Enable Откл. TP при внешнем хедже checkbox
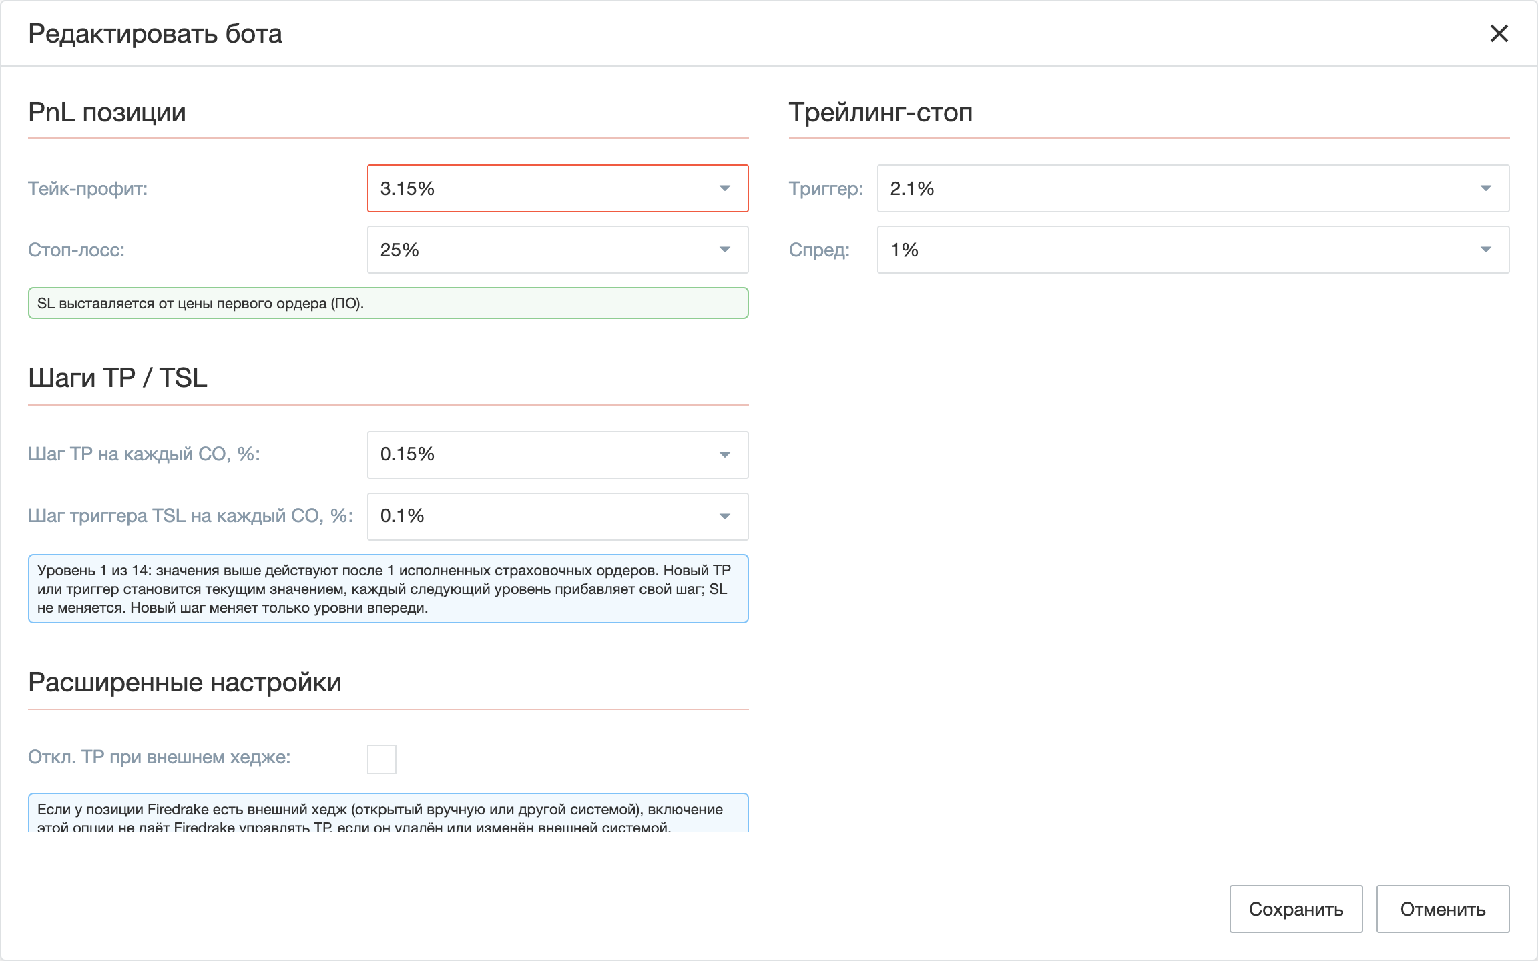The image size is (1538, 961). coord(382,759)
